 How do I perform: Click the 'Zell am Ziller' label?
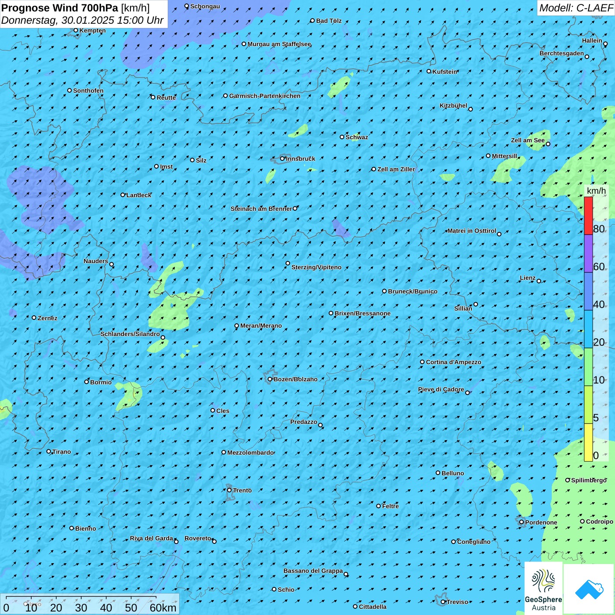(x=396, y=169)
